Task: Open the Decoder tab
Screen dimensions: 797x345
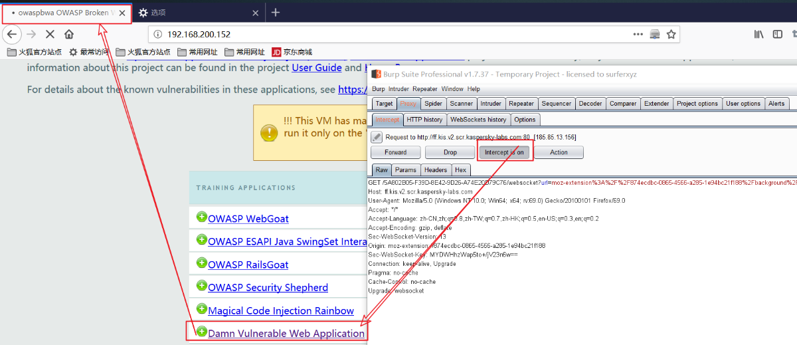Action: coord(590,103)
